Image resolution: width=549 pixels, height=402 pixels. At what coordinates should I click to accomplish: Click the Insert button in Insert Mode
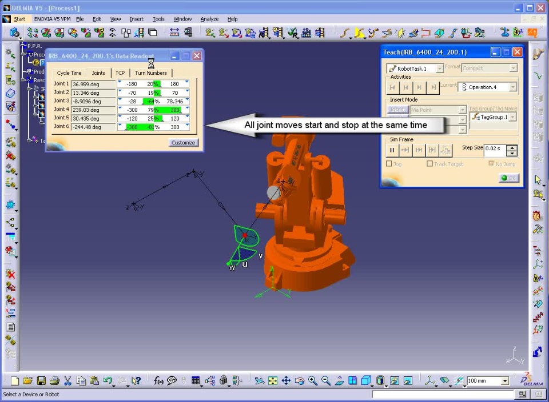(397, 110)
